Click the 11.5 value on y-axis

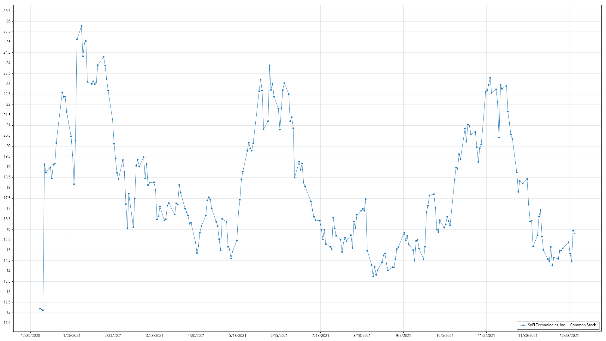pyautogui.click(x=7, y=323)
